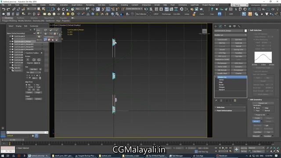Click the Teapot render icon in toolbar
The width and height of the screenshot is (281, 158).
(x=201, y=9)
